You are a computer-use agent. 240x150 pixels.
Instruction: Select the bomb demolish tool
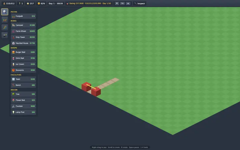point(5,35)
